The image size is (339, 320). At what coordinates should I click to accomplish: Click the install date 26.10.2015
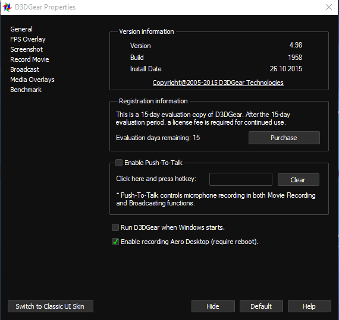tap(286, 69)
